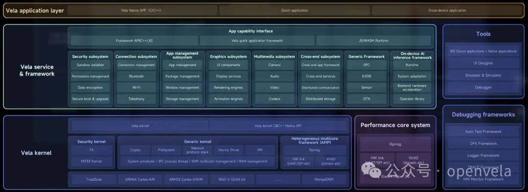Click Sandbox isolation in Security subsystem
Screen dimensions: 528x192
tap(90, 65)
